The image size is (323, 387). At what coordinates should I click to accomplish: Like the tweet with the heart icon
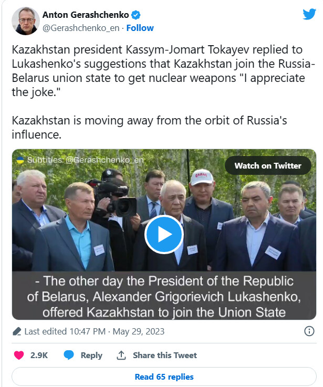[x=19, y=355]
